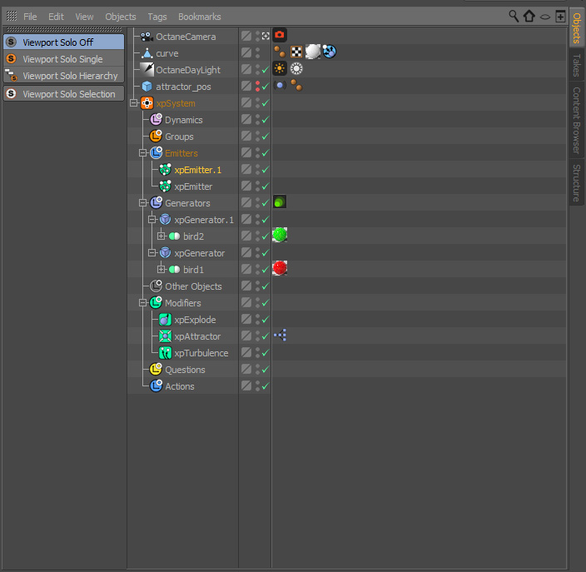Select the XPresso tag on xpAttractor
Image resolution: width=586 pixels, height=572 pixels.
pyautogui.click(x=281, y=335)
